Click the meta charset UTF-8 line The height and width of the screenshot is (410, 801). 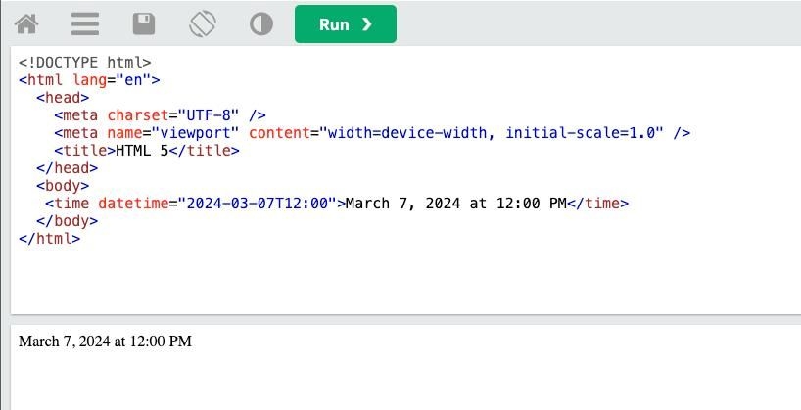(160, 115)
